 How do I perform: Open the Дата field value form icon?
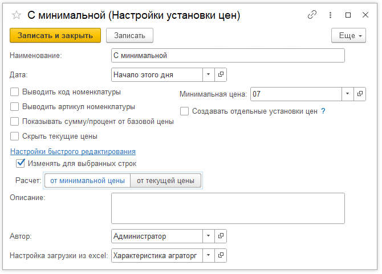[x=221, y=74]
